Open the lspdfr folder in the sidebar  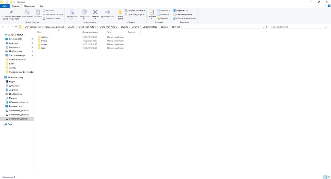12,64
